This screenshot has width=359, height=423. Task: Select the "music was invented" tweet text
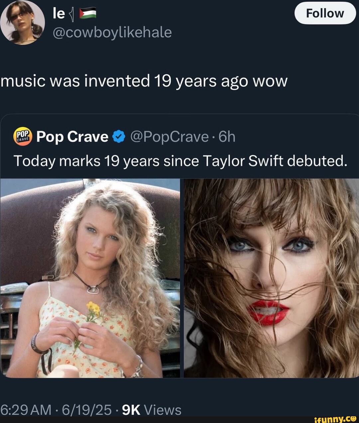pos(144,81)
